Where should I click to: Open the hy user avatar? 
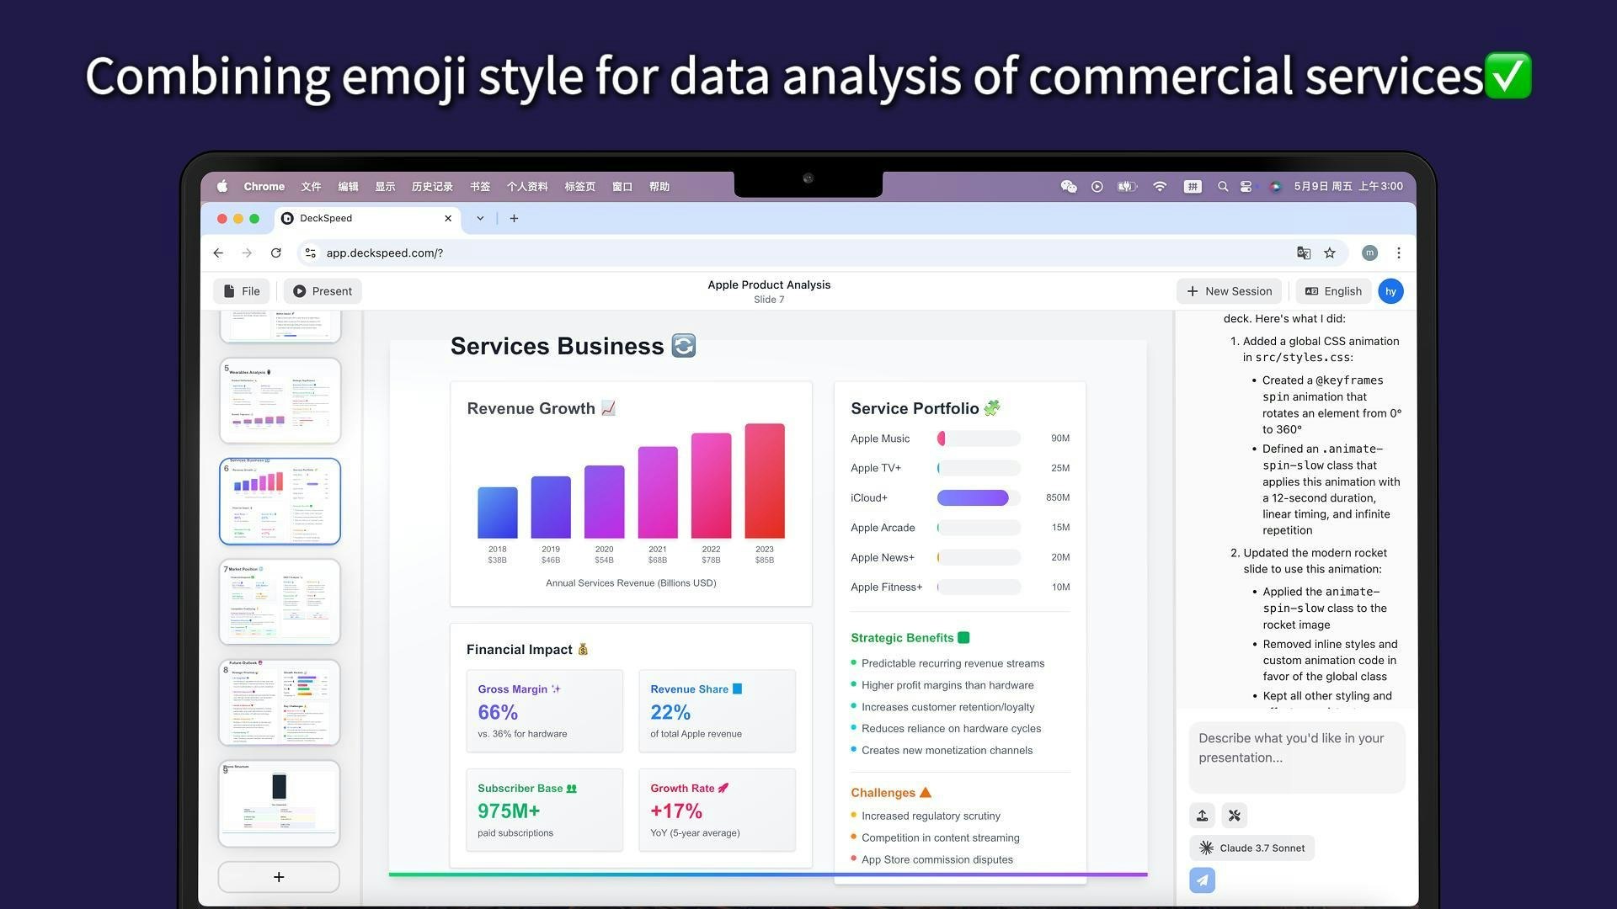(1390, 291)
